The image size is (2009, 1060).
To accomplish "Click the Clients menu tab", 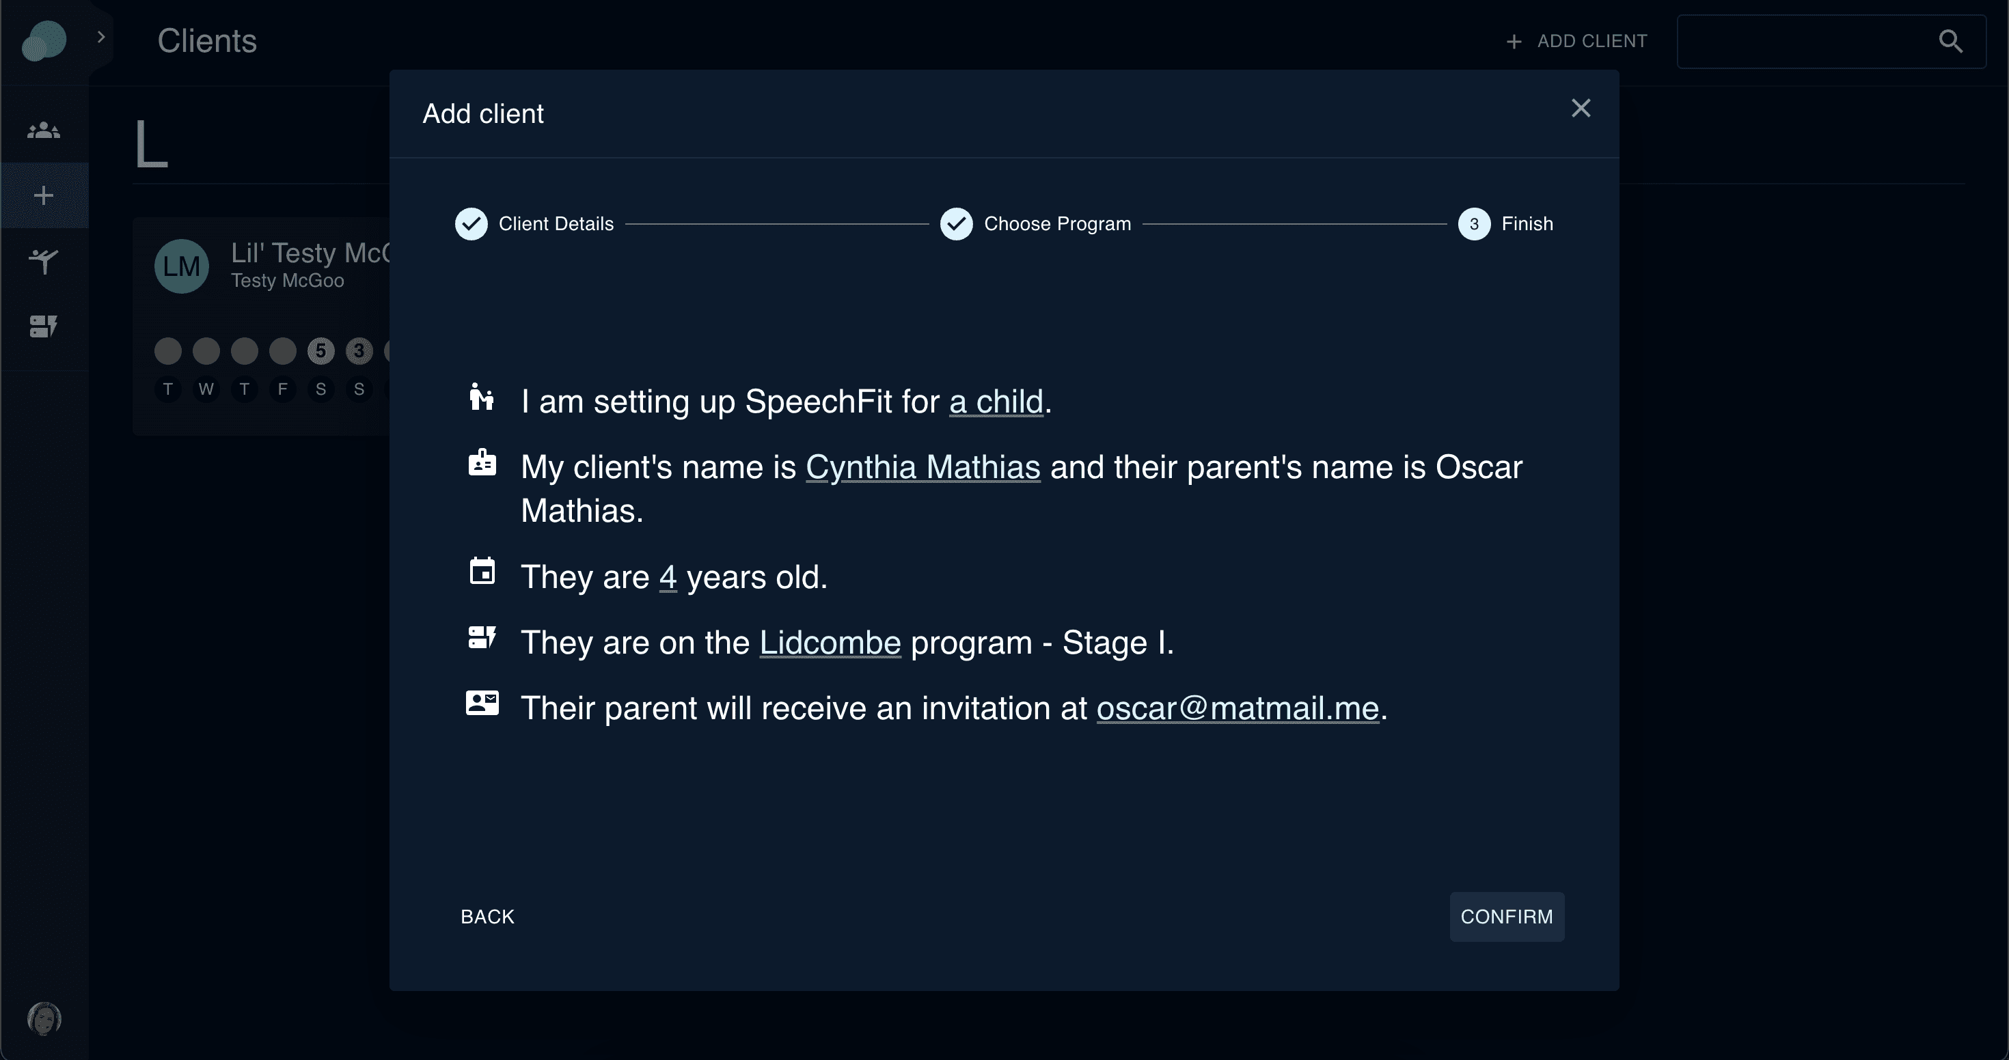I will coord(44,130).
